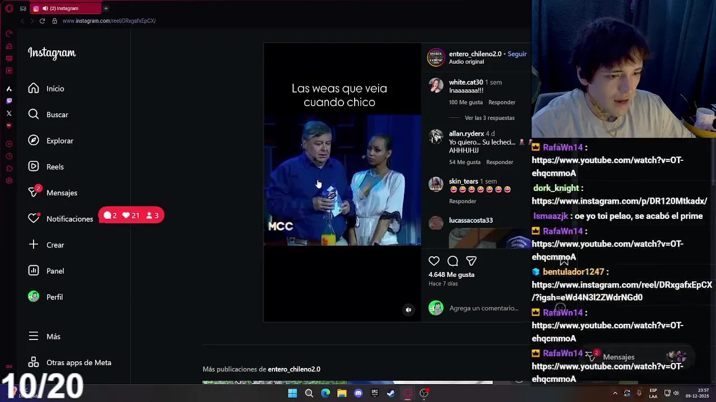Open Windows taskbar Search
This screenshot has width=716, height=402.
tap(309, 393)
